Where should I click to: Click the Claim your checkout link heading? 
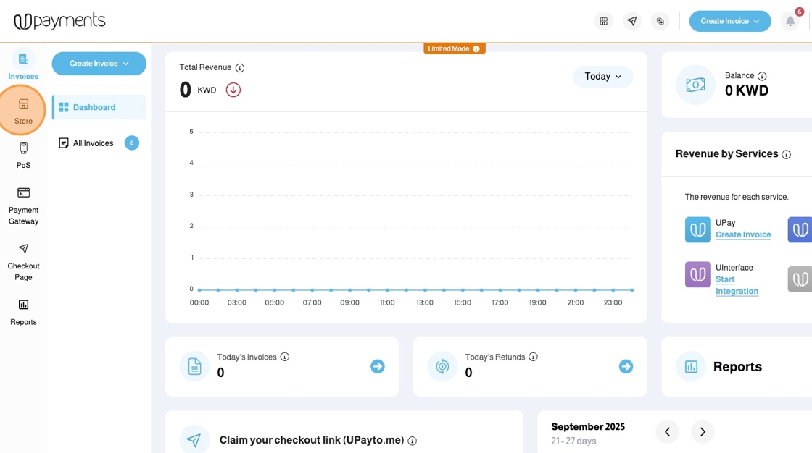click(x=312, y=440)
